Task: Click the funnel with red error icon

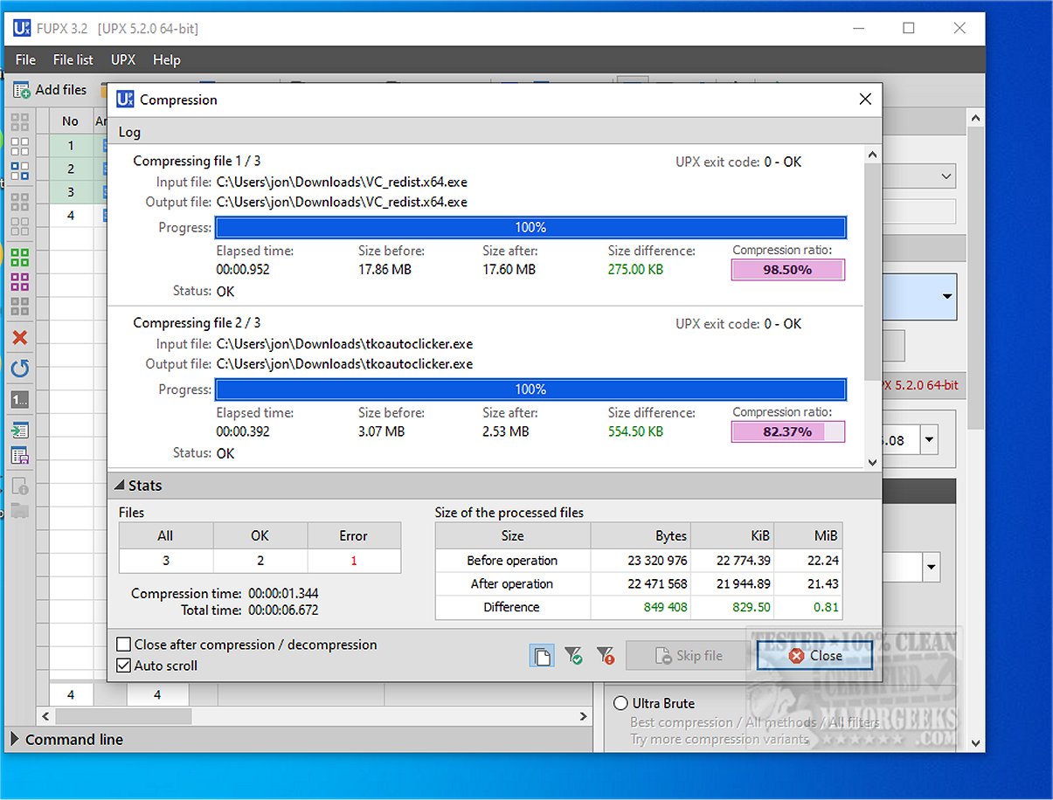Action: [605, 656]
